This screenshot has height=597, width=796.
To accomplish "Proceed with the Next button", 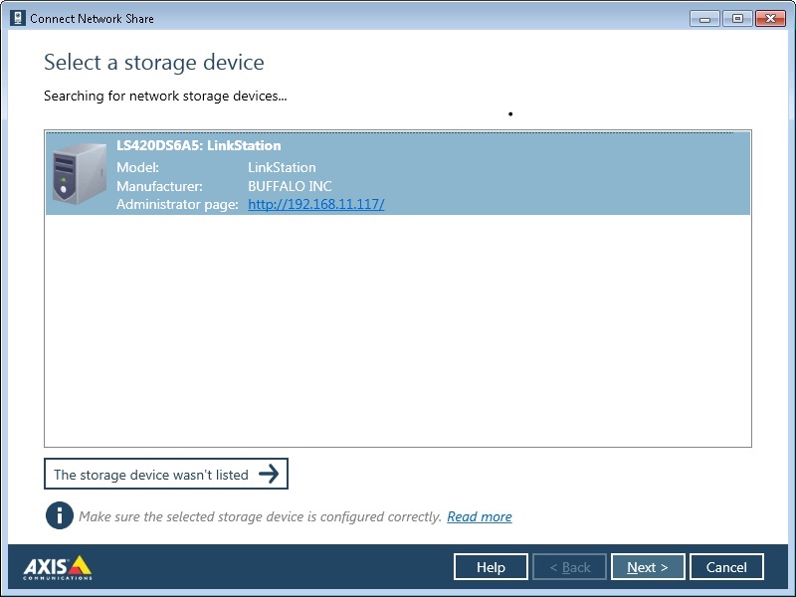I will 648,567.
